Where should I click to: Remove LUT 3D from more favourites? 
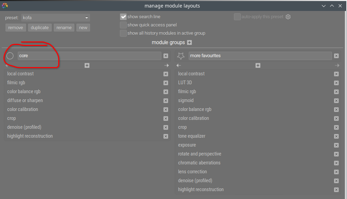pos(336,83)
